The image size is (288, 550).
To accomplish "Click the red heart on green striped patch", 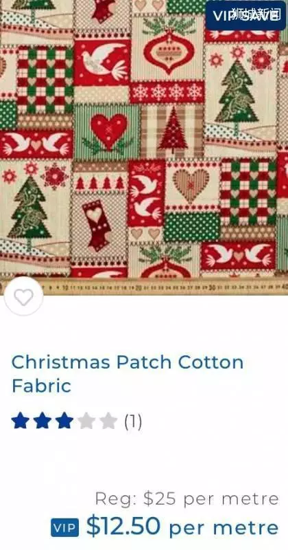I will 108,131.
